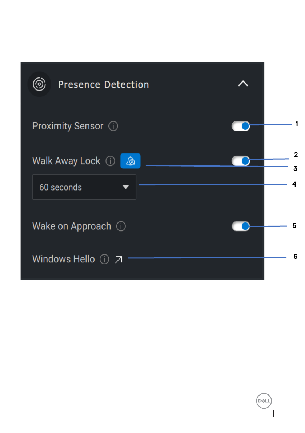Click the Walk Away Lock label
The image size is (305, 433).
(x=66, y=161)
